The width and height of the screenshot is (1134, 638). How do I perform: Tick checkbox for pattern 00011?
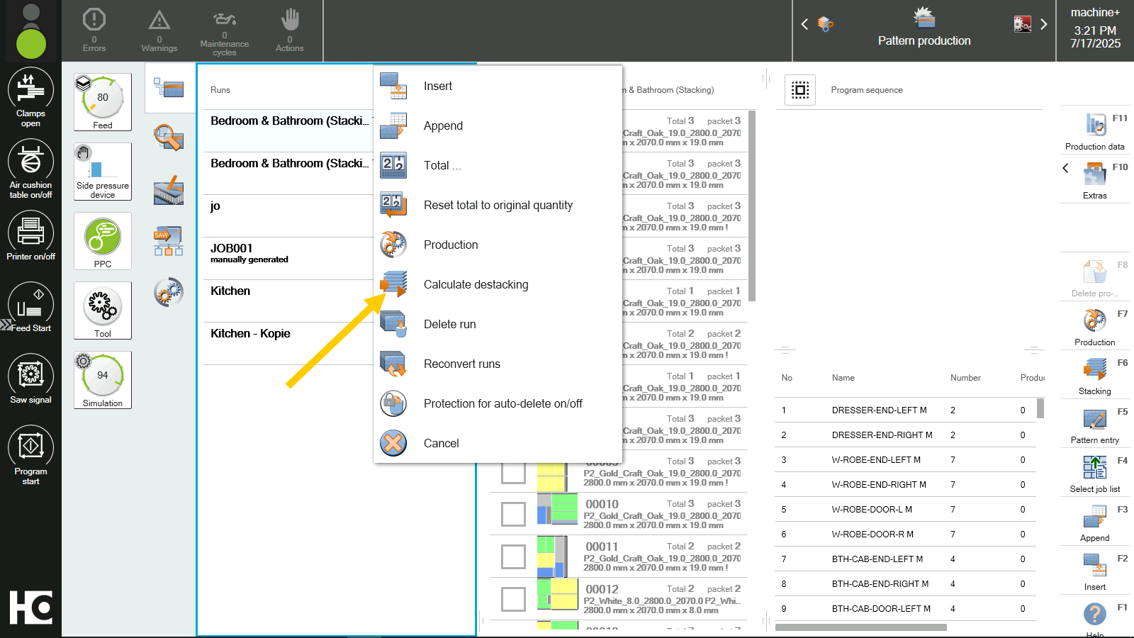pos(513,556)
